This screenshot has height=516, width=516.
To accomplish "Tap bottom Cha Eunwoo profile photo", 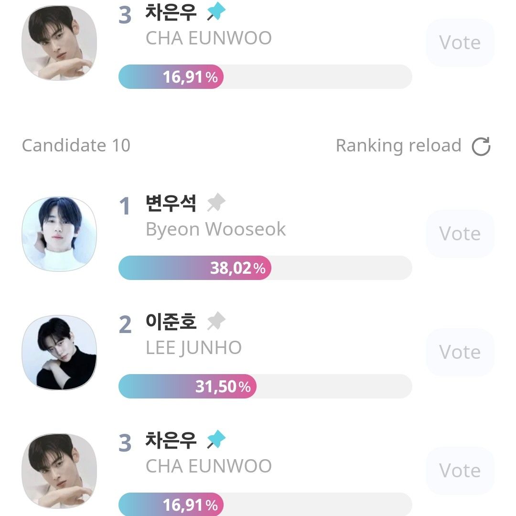I will pos(59,471).
